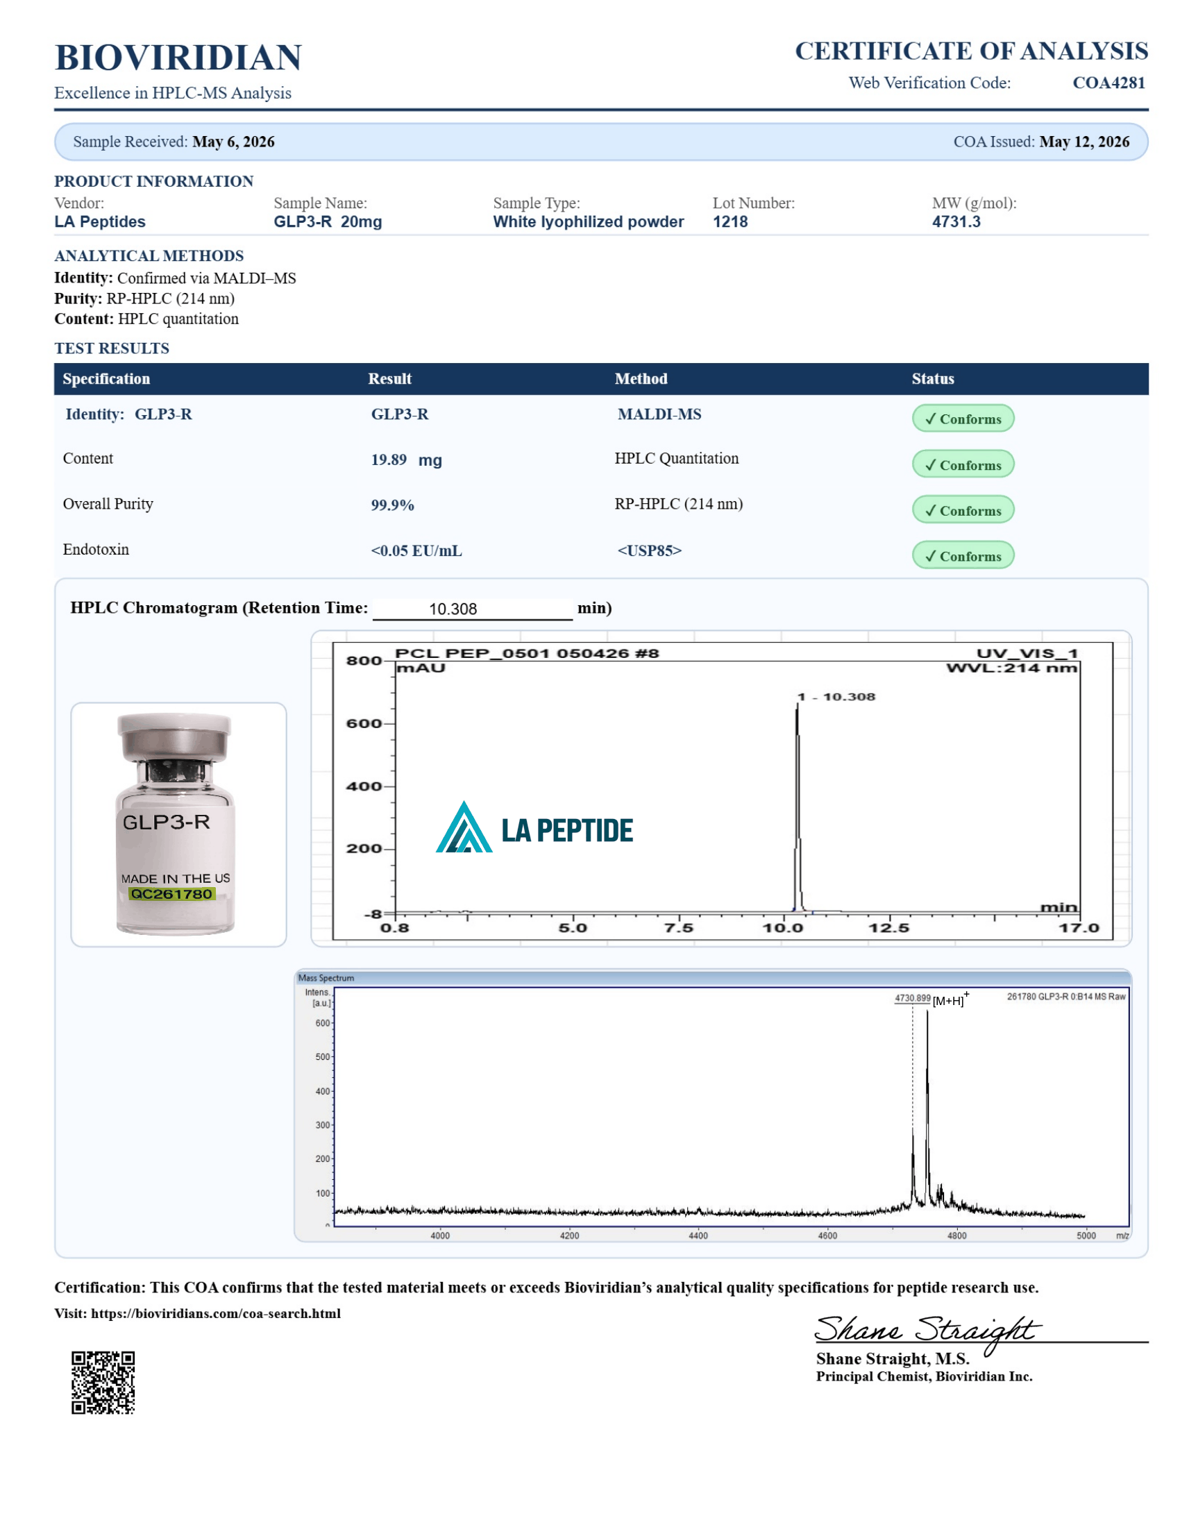Click the '261780 GLP3-R 0:B14 MS Raw' spectrum label
The width and height of the screenshot is (1180, 1527).
[x=1066, y=996]
